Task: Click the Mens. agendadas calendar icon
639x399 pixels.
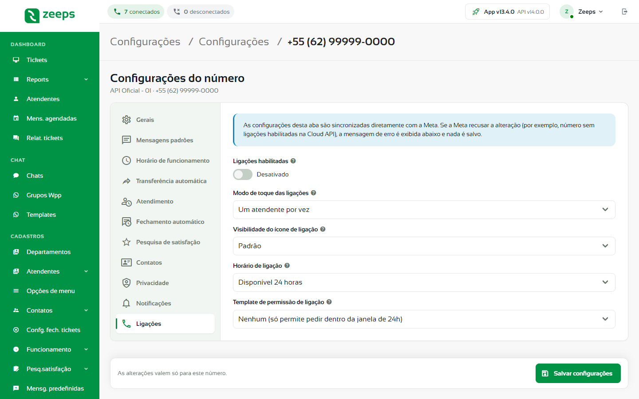Action: tap(16, 118)
